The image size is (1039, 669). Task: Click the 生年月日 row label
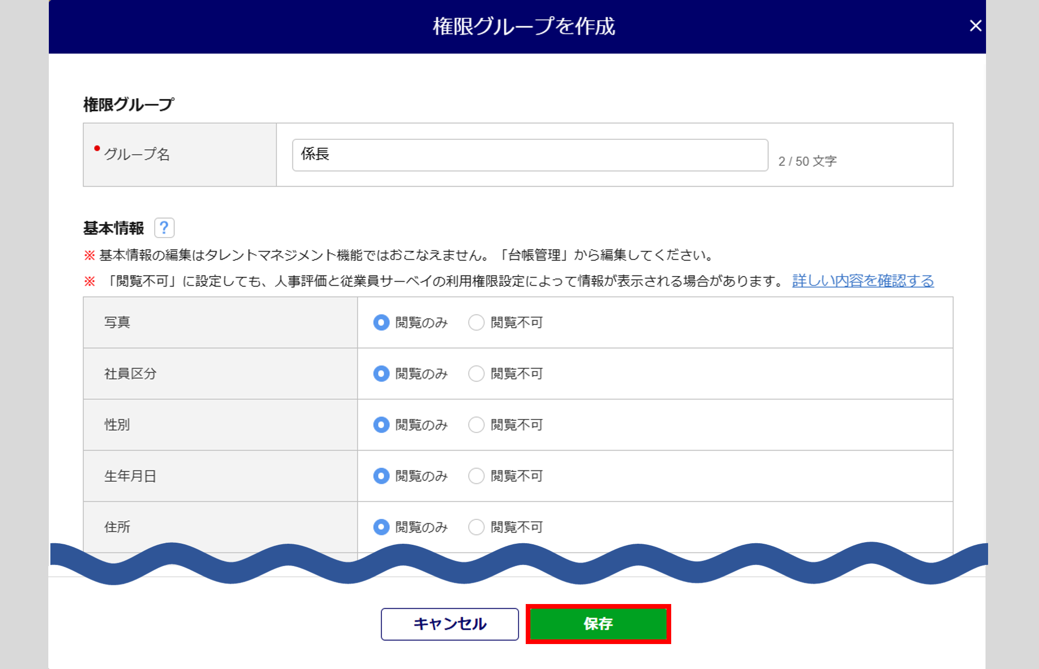(130, 476)
